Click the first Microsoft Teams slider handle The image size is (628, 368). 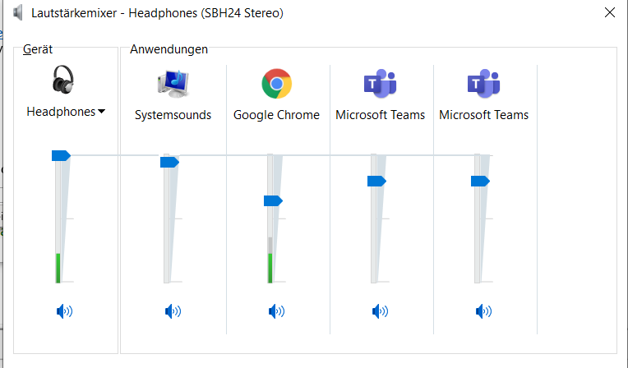click(x=376, y=181)
